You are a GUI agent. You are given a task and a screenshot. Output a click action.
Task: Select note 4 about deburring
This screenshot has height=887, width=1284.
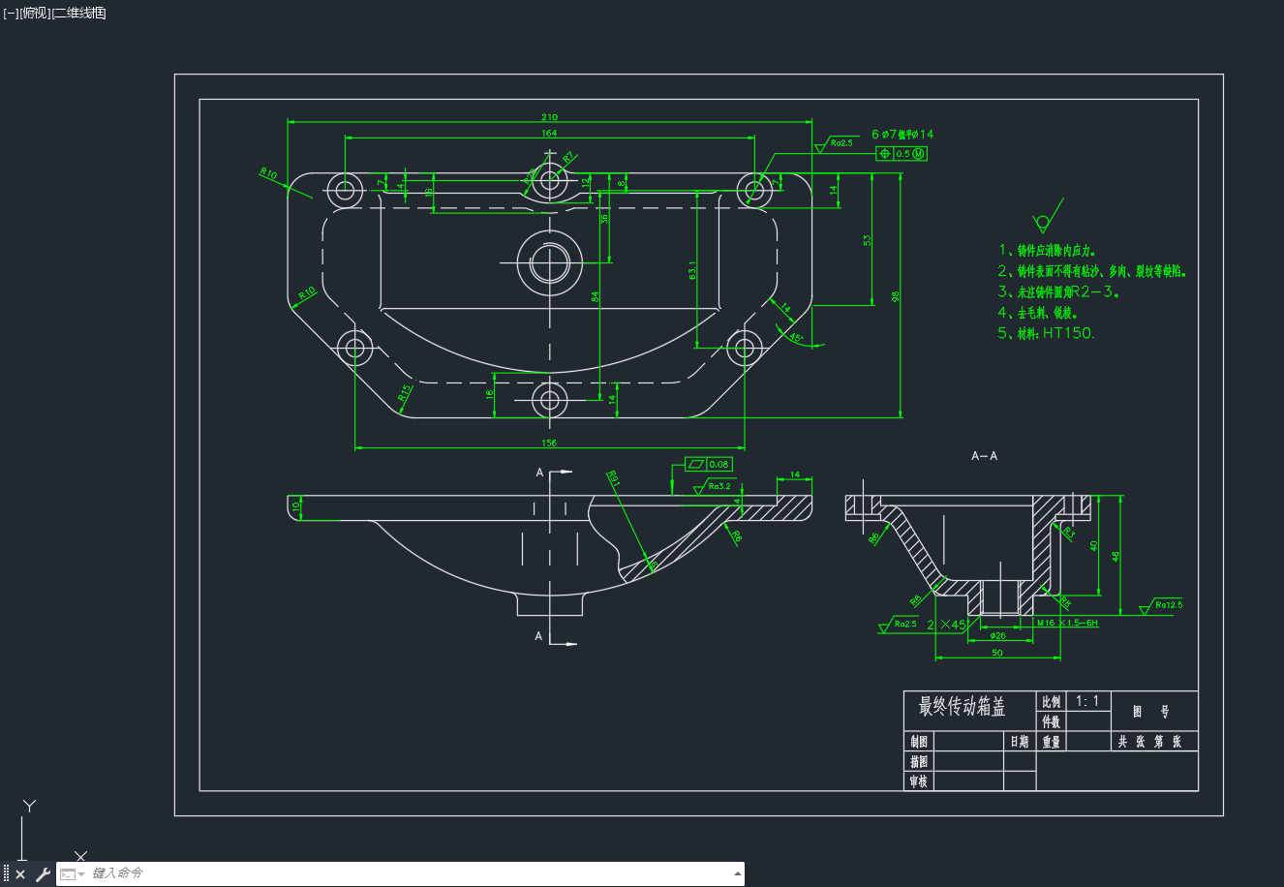[1038, 313]
